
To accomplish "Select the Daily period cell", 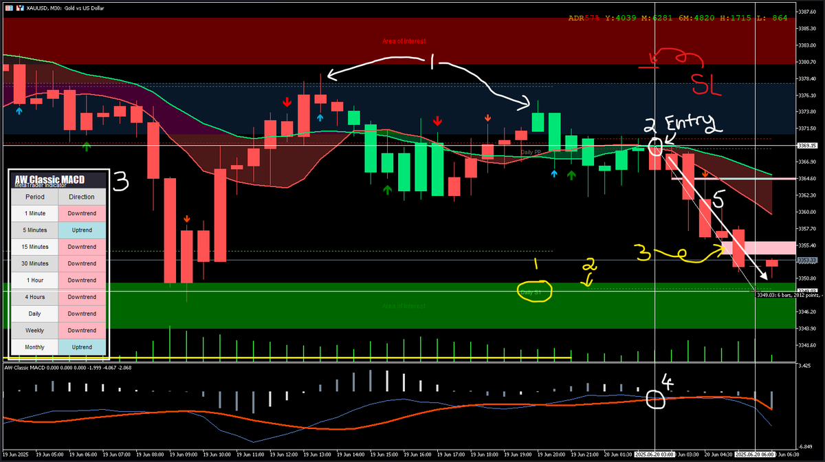I will click(35, 313).
